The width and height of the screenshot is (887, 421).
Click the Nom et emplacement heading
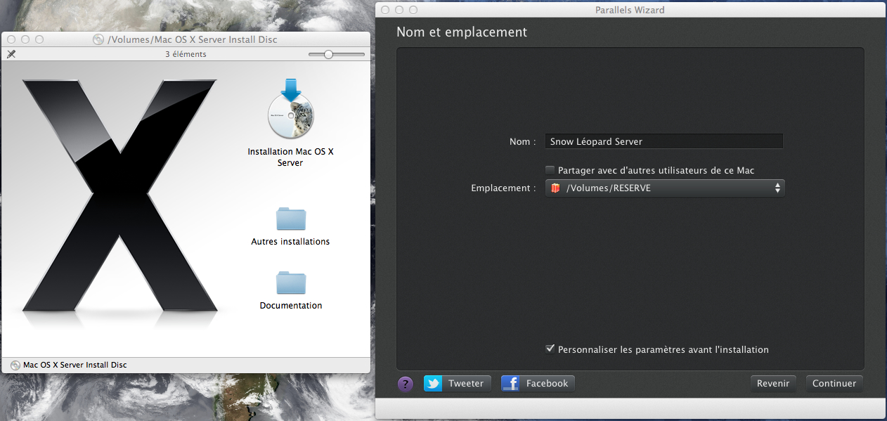[462, 32]
